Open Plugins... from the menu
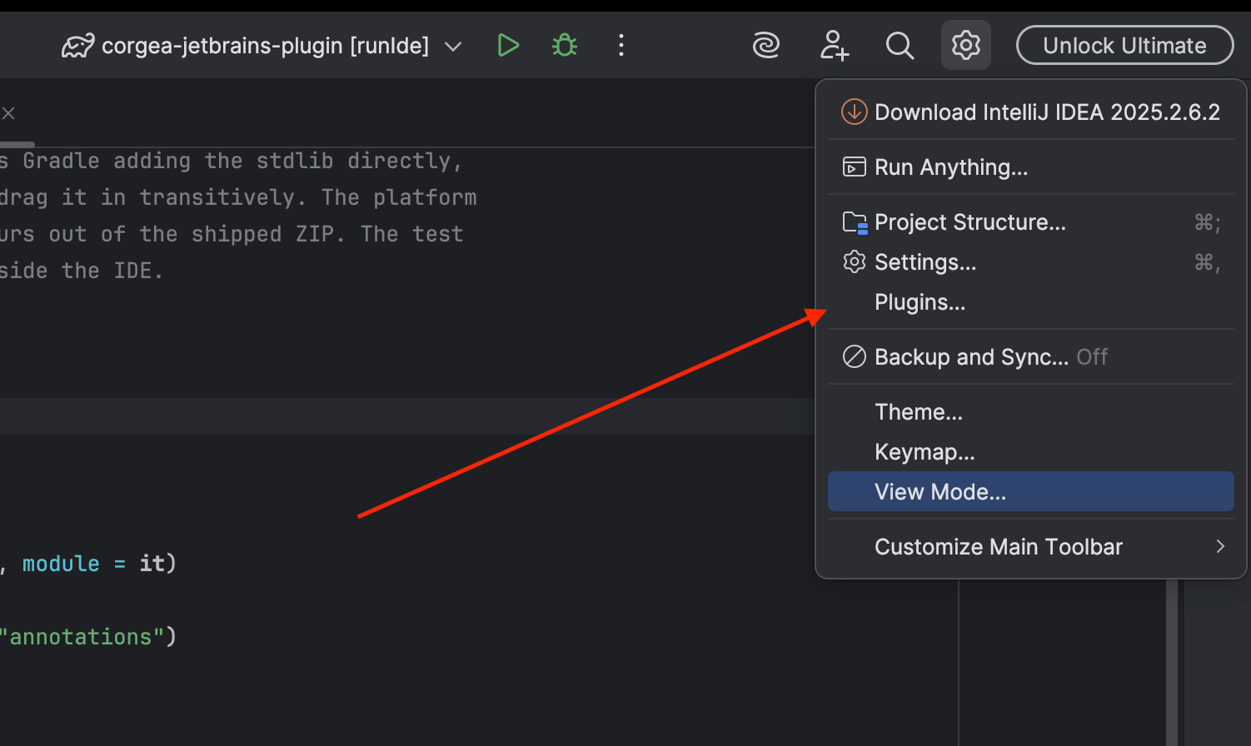Viewport: 1251px width, 746px height. pyautogui.click(x=1031, y=302)
